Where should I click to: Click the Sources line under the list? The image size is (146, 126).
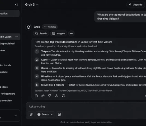click(73, 91)
